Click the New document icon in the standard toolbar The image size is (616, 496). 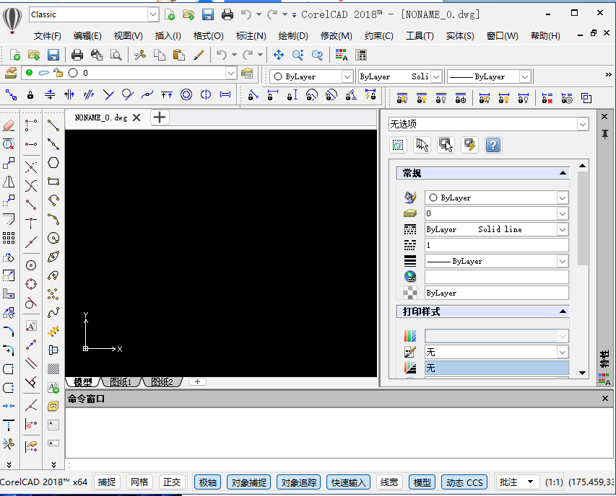click(14, 55)
